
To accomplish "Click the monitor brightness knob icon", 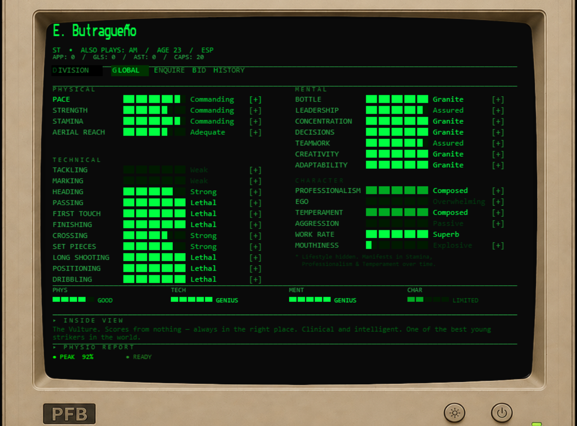I will (x=454, y=413).
